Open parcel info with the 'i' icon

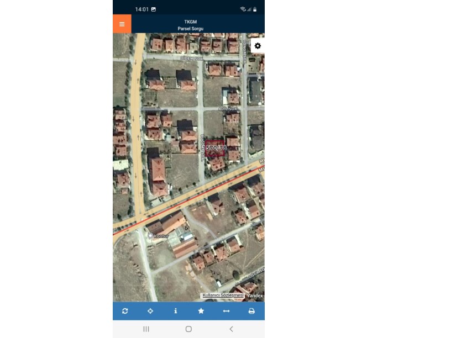pos(176,311)
